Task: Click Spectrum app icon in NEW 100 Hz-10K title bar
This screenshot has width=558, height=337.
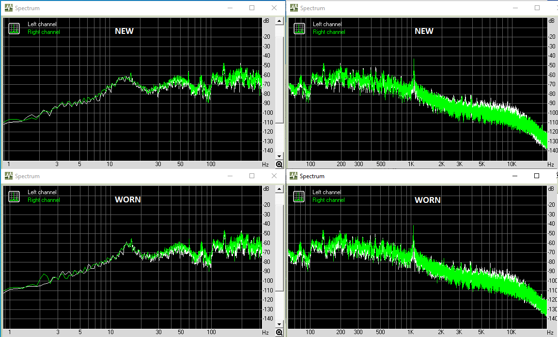Action: point(294,8)
